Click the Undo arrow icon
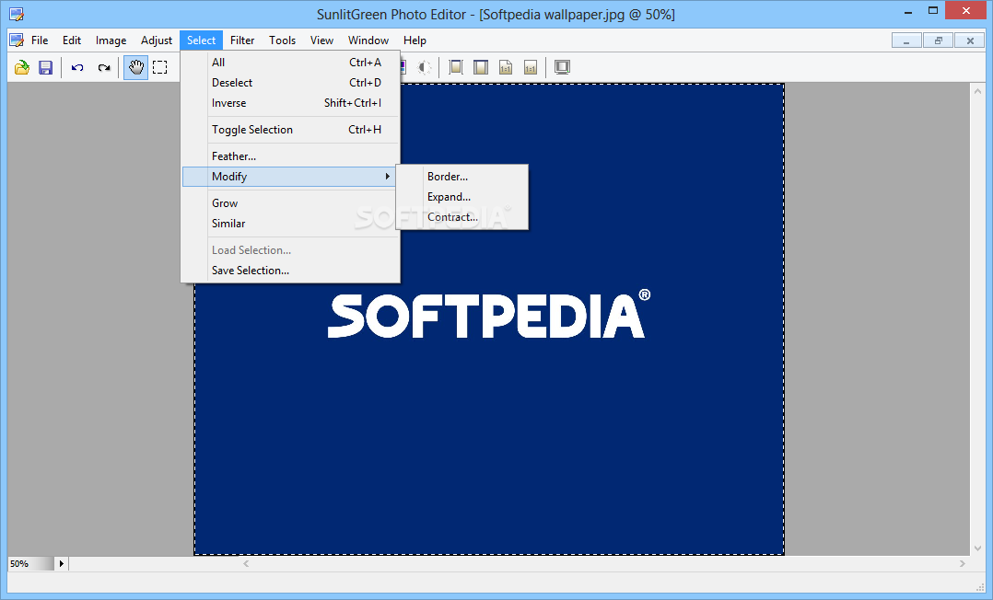 tap(77, 67)
